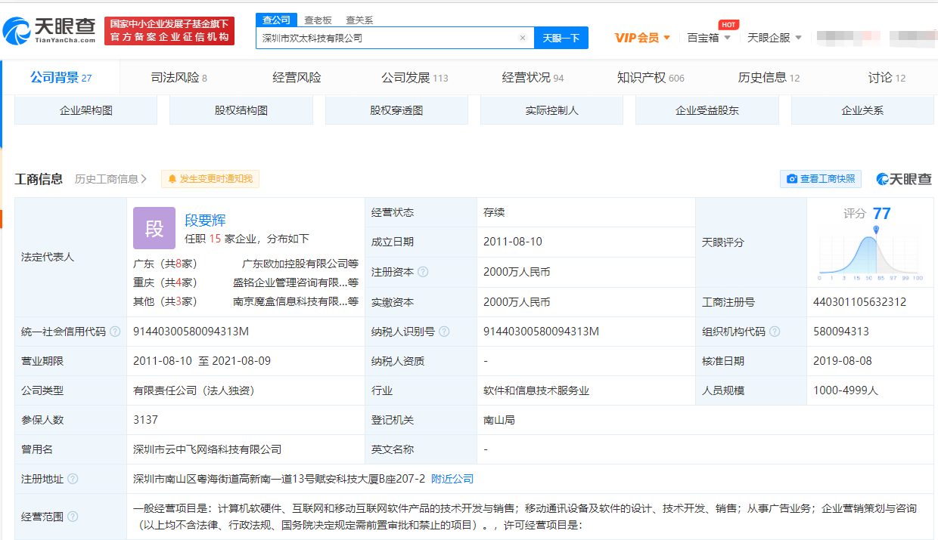Click the help icon beside 统一社会信用代码
Viewport: 938px width, 540px height.
point(115,332)
